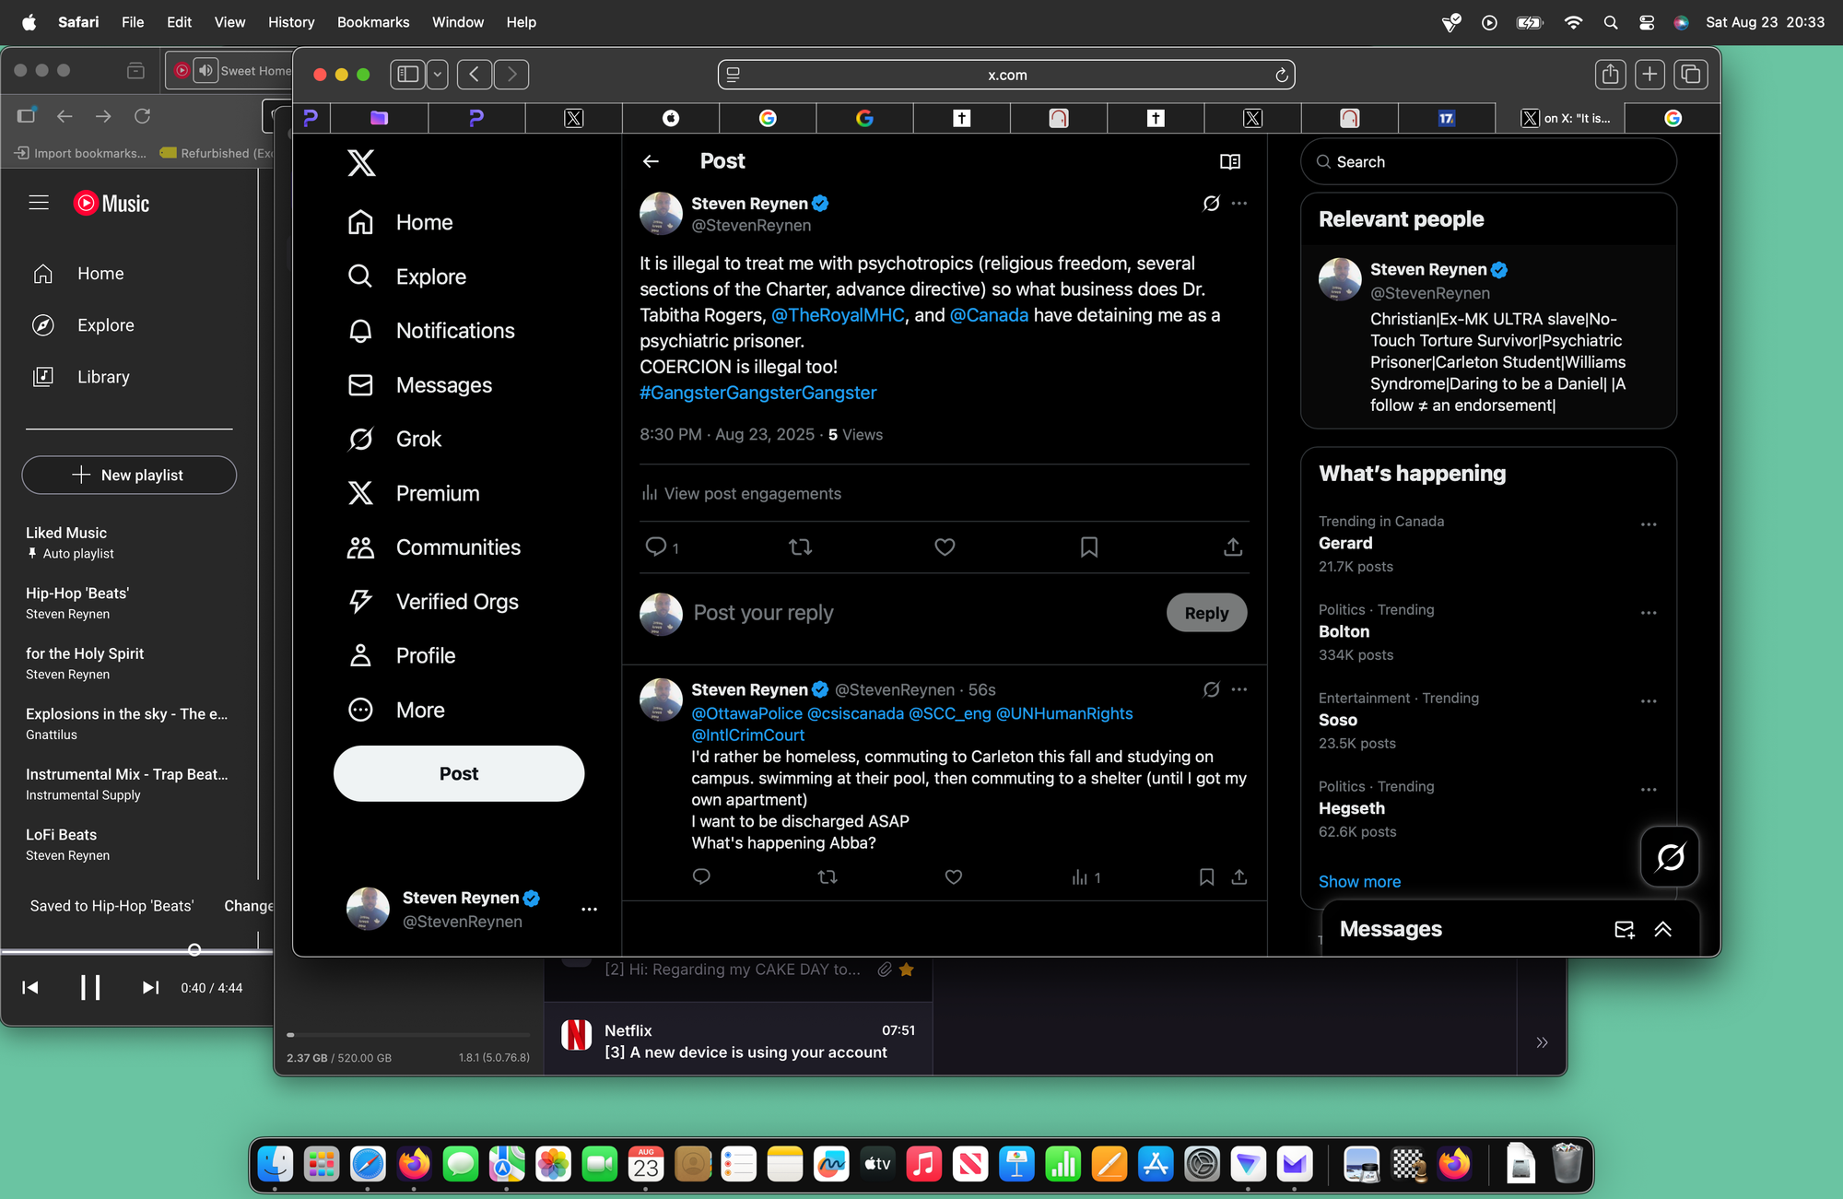Open the @TheRoyalMHC mention
This screenshot has width=1843, height=1199.
(x=838, y=315)
